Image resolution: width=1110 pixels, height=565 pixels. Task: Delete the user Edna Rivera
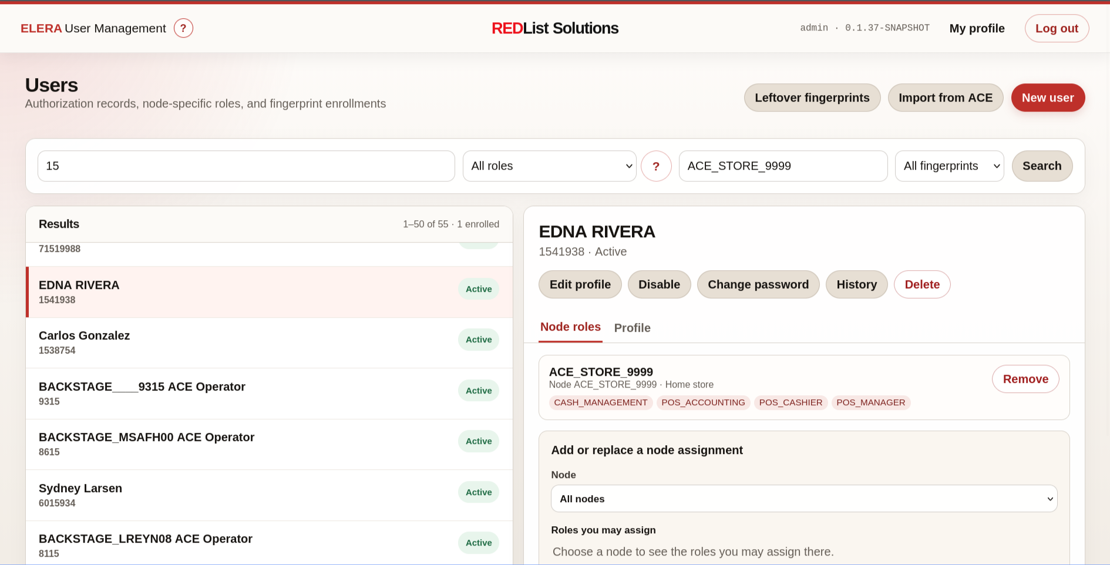(922, 284)
